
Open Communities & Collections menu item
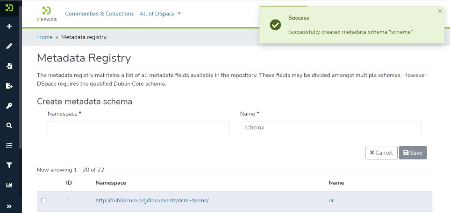99,14
